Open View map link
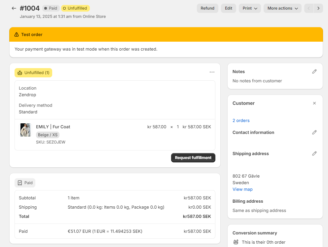This screenshot has width=328, height=247. pyautogui.click(x=242, y=189)
